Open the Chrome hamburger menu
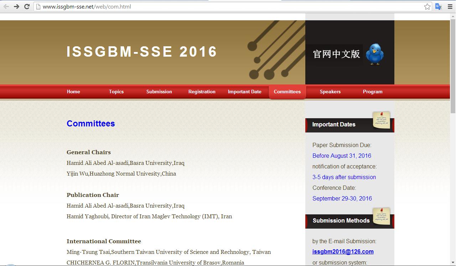The height and width of the screenshot is (266, 456). 450,6
